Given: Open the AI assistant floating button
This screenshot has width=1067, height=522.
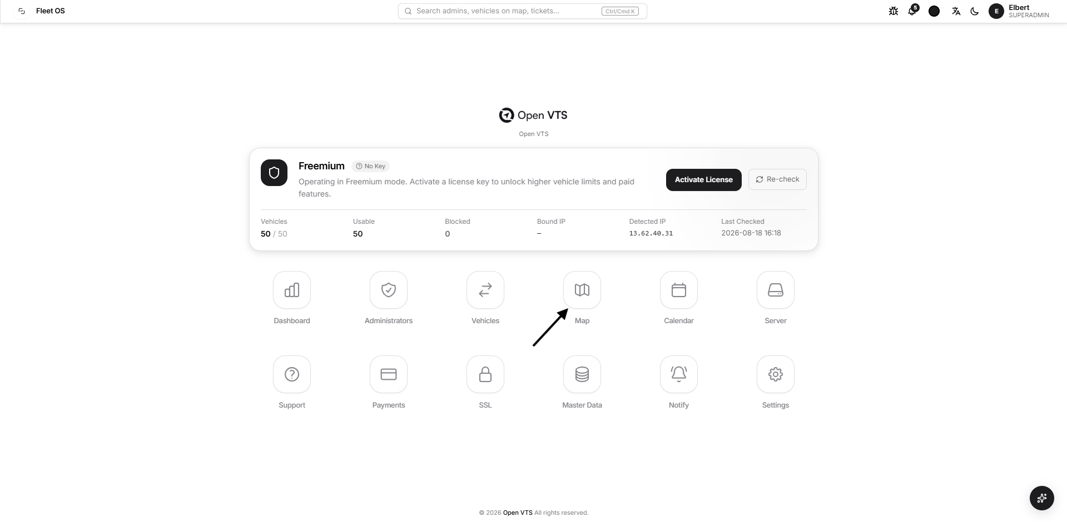Looking at the screenshot, I should point(1042,498).
